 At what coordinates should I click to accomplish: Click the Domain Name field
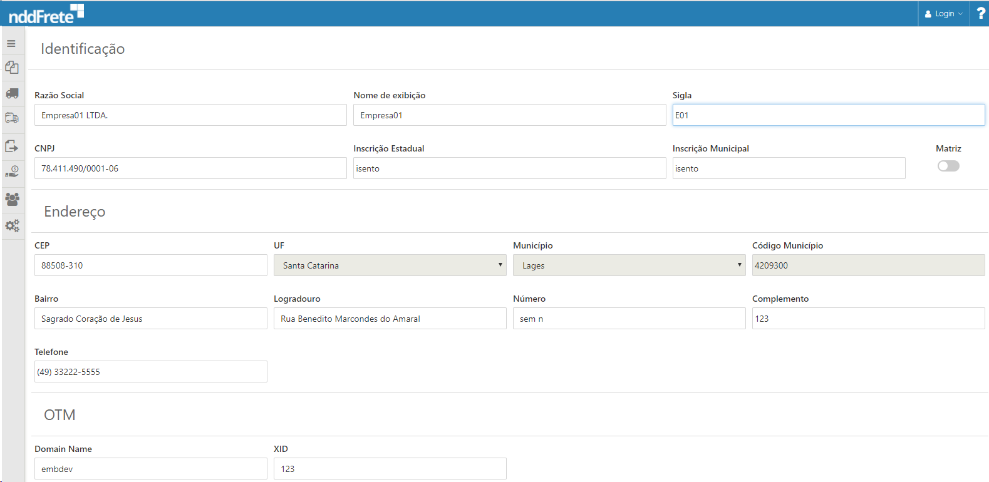[x=150, y=469]
